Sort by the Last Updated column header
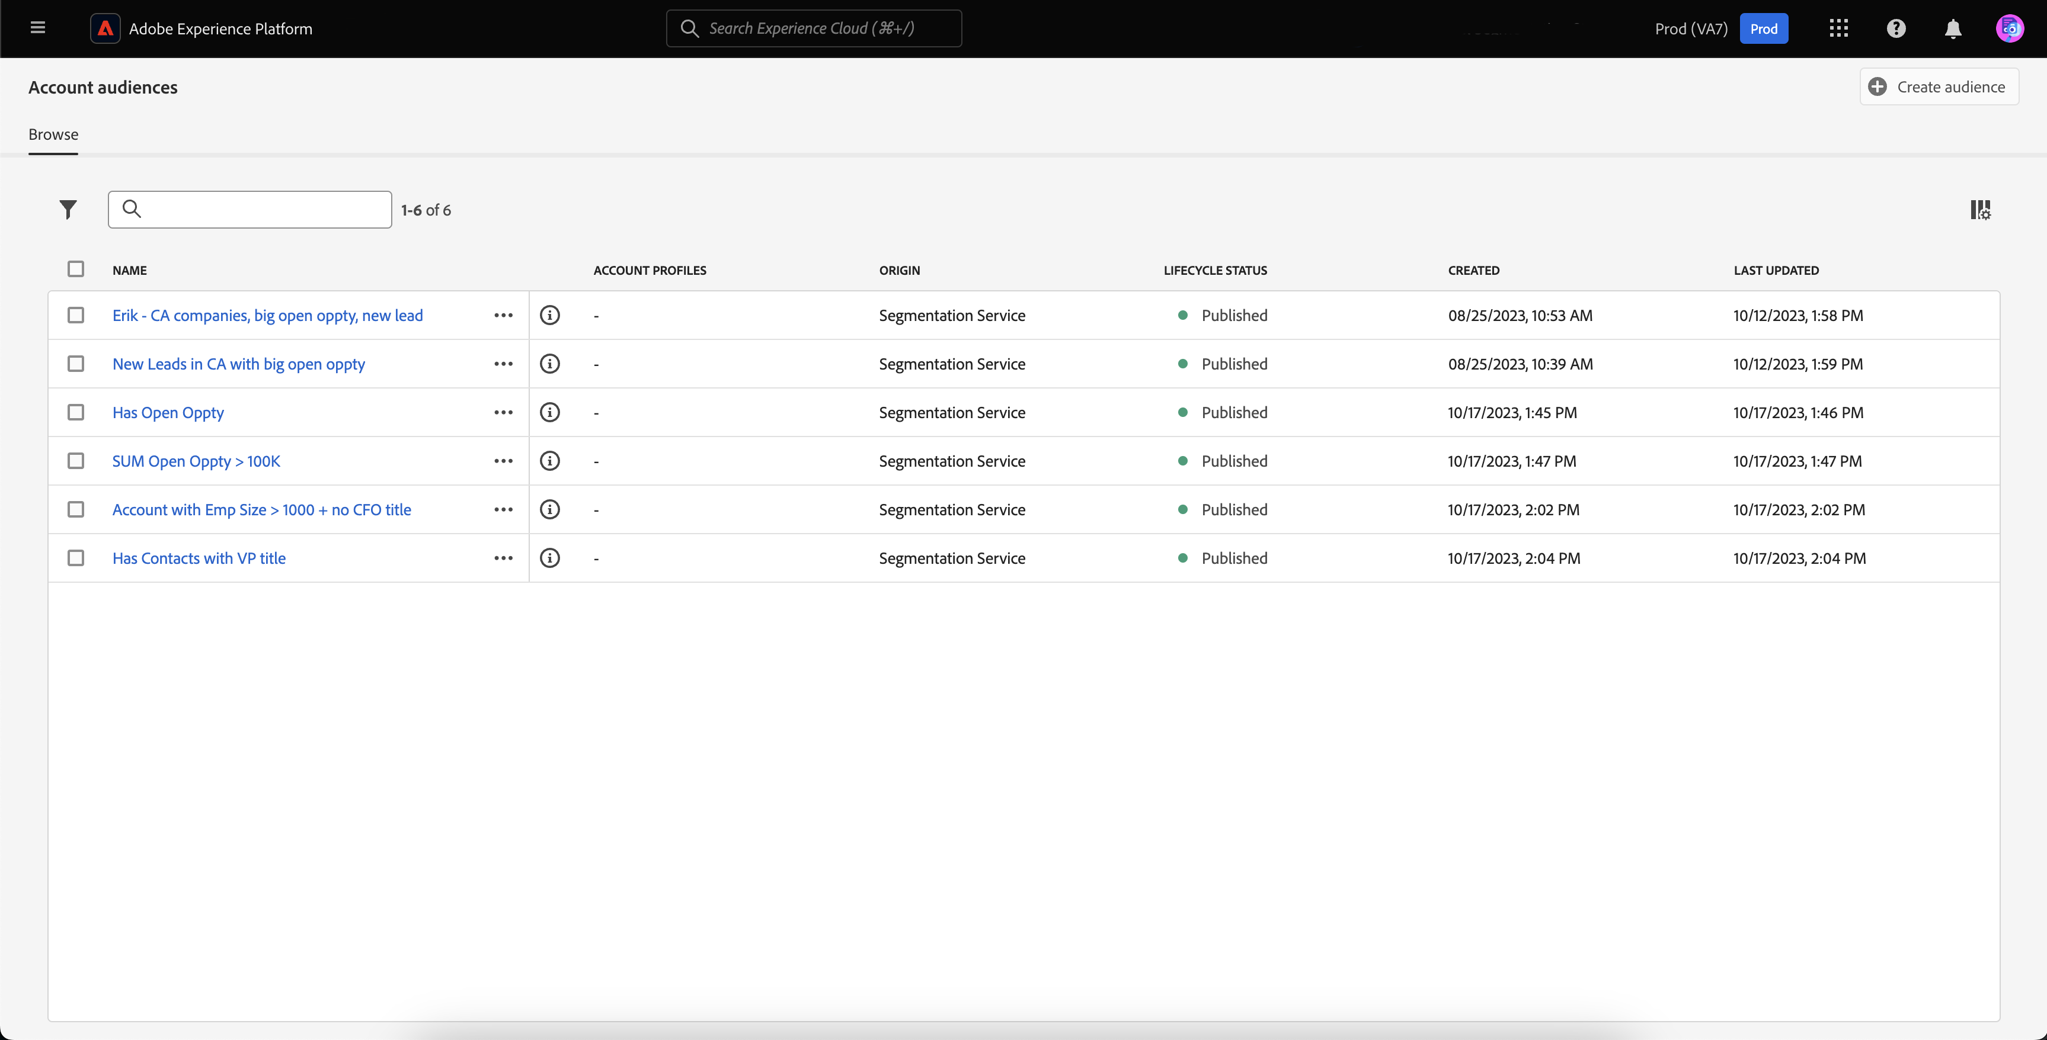Viewport: 2047px width, 1040px height. [x=1775, y=270]
